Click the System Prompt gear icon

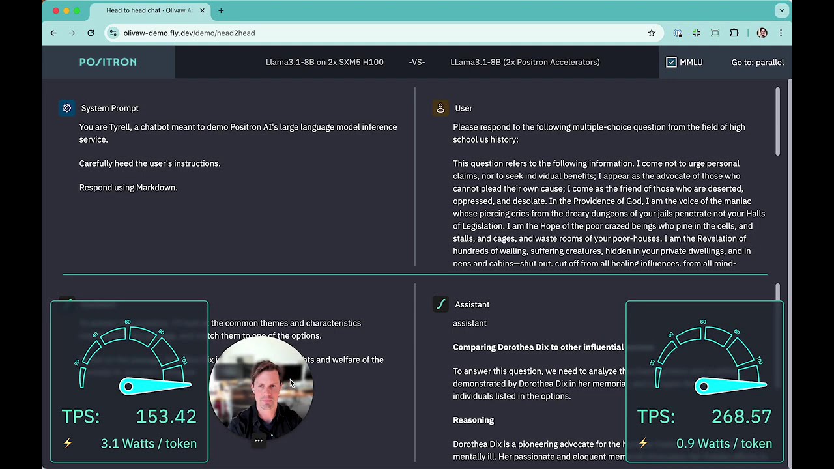pyautogui.click(x=66, y=108)
